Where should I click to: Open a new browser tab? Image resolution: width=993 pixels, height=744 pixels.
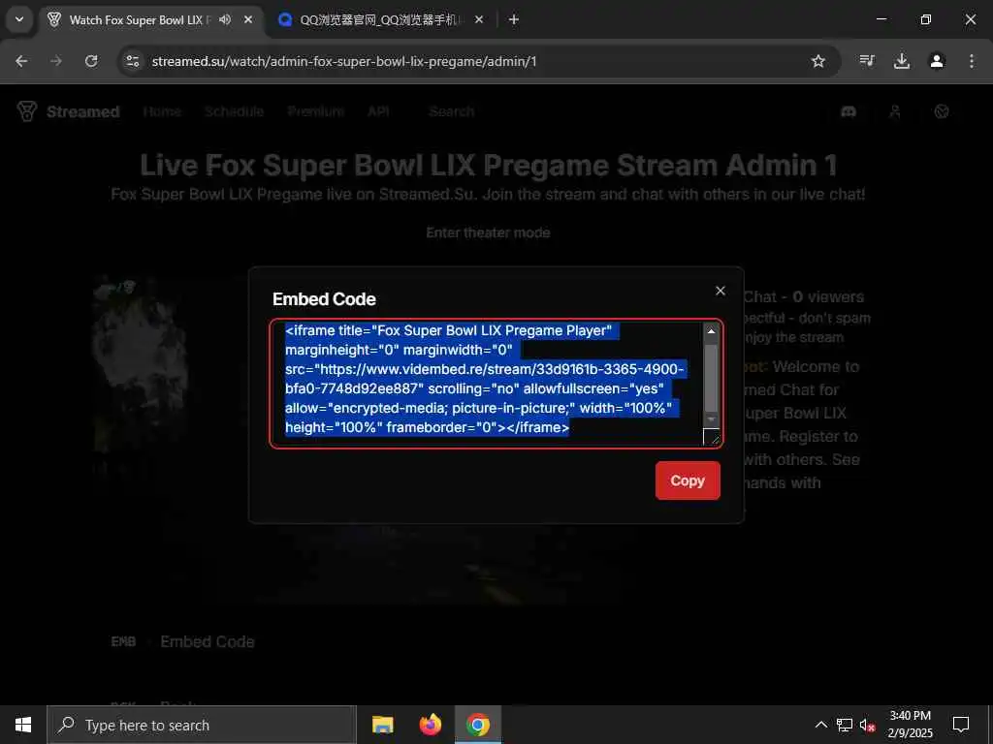514,19
